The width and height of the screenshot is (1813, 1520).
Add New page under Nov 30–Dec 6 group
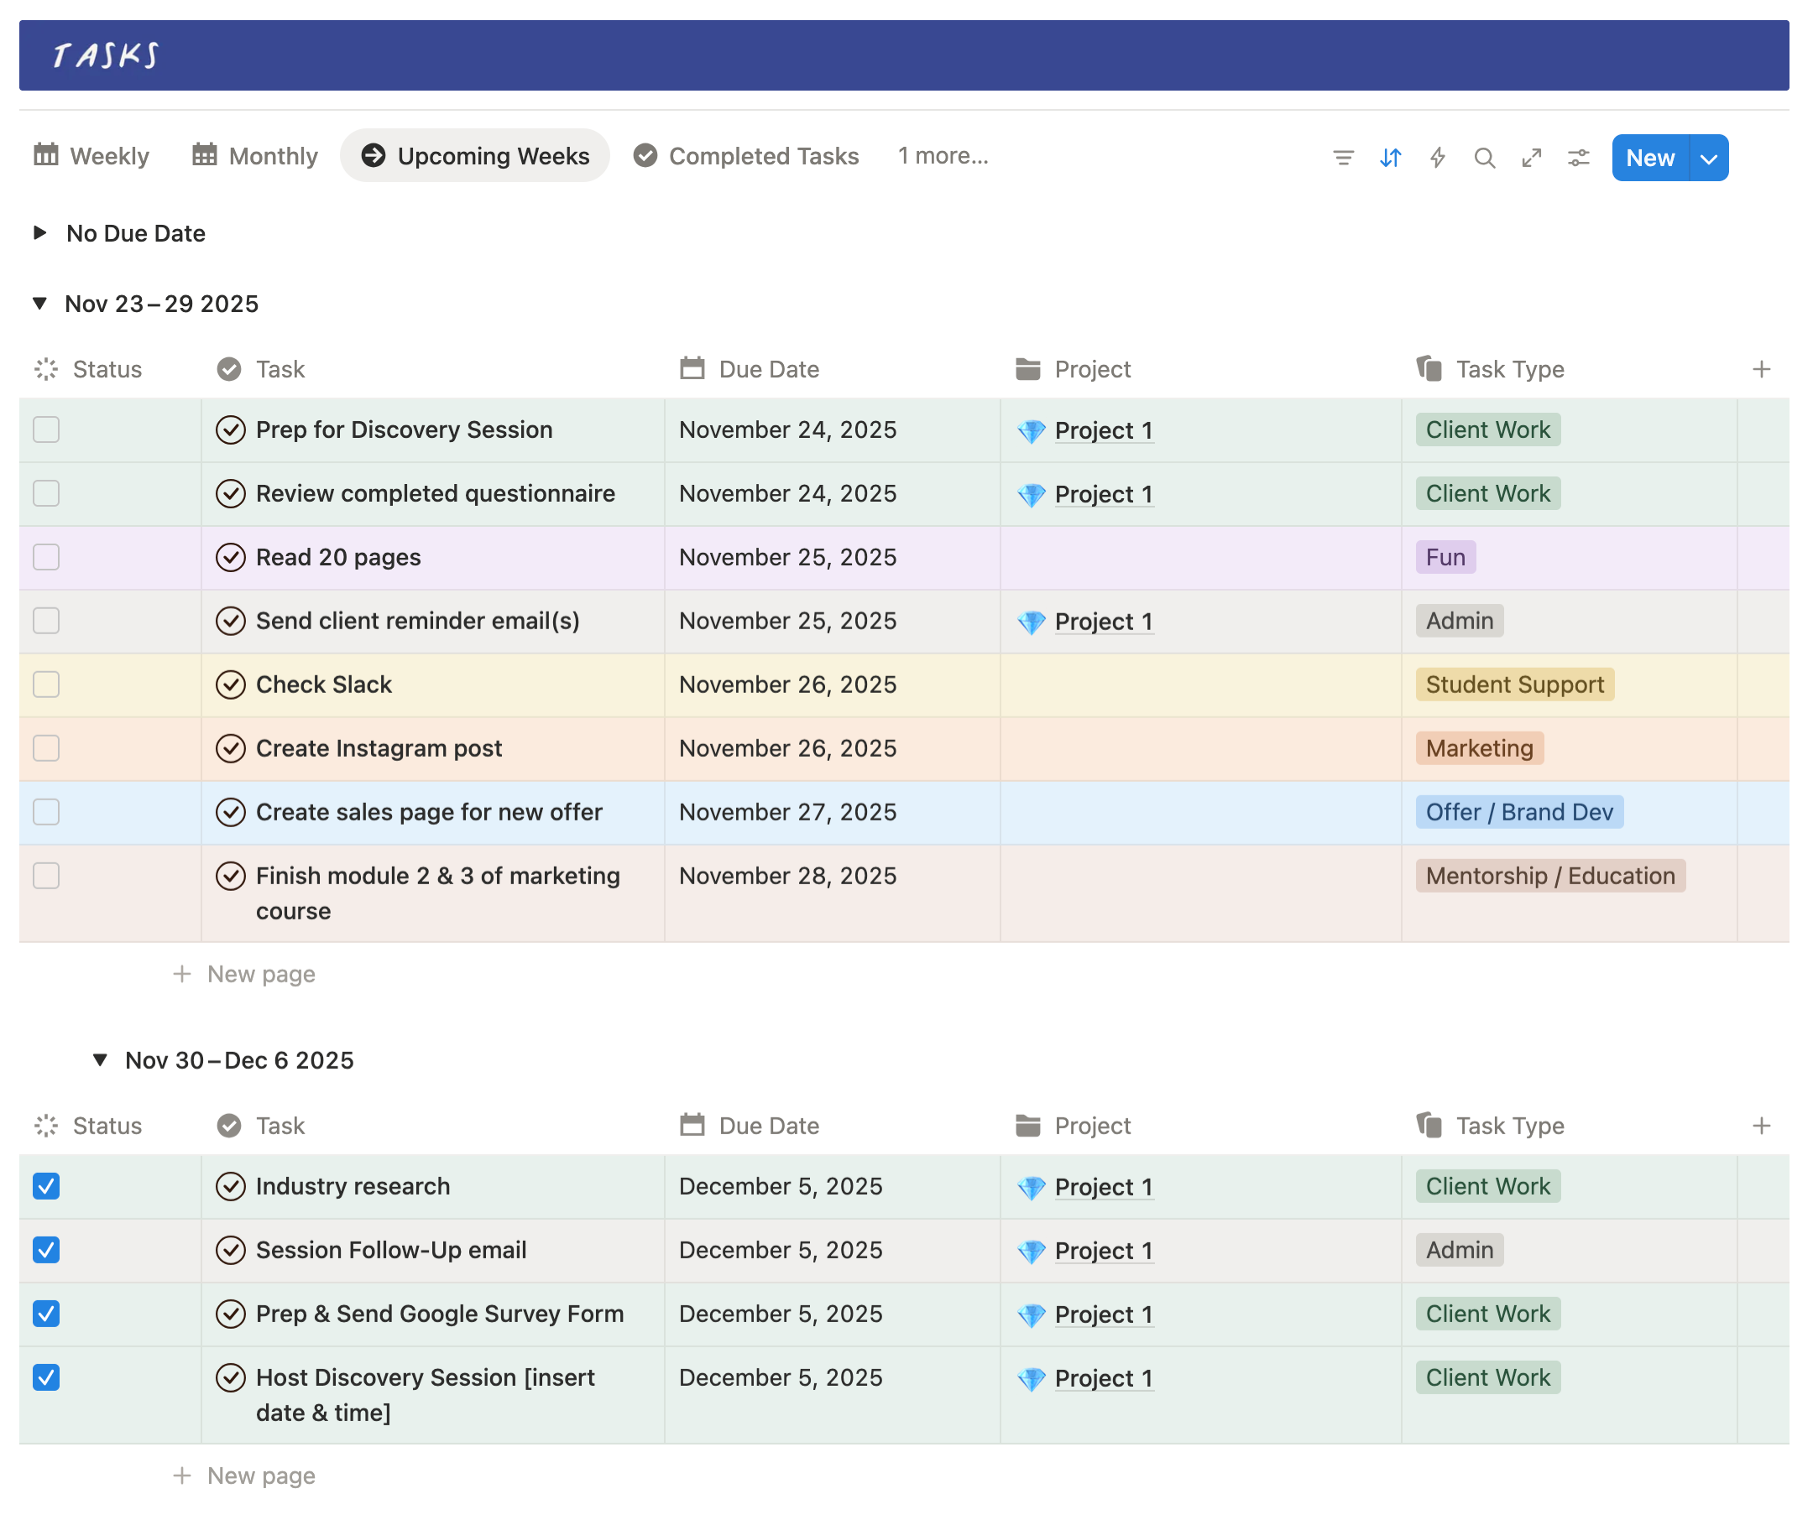coord(244,1477)
